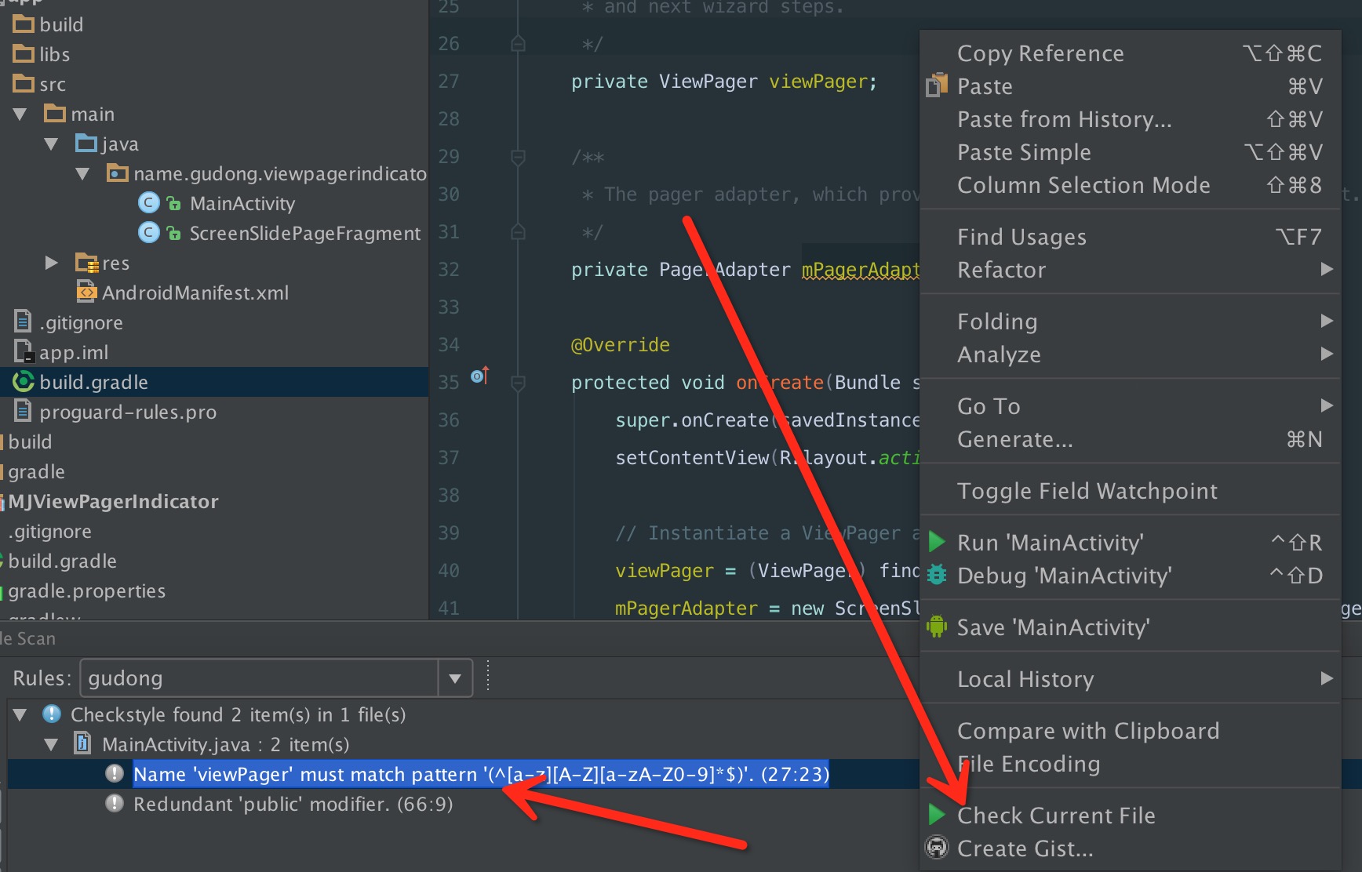Screen dimensions: 1362x872
Task: Click the green Check Current File arrow icon
Action: (x=936, y=815)
